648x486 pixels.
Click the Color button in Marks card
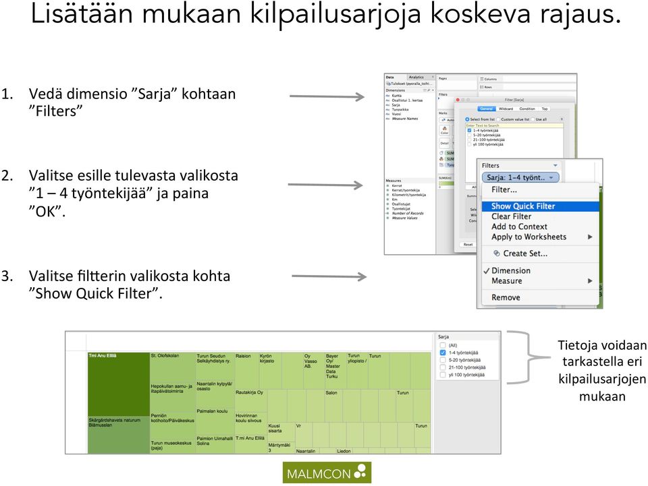[x=444, y=130]
